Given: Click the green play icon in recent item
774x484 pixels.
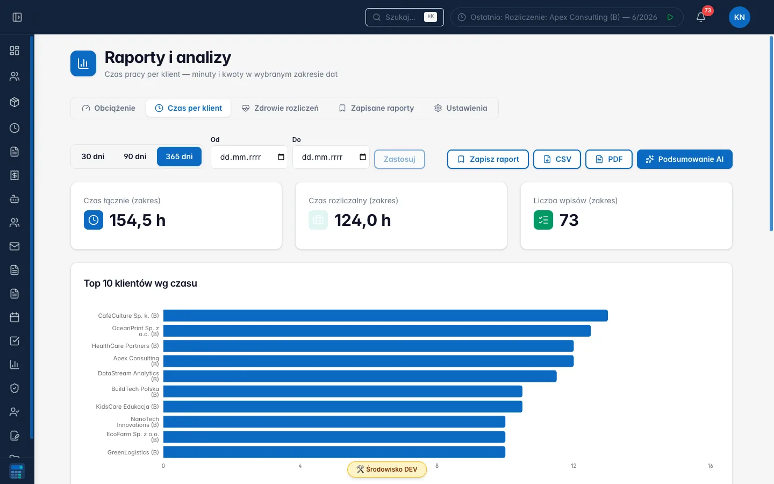Looking at the screenshot, I should pos(670,17).
